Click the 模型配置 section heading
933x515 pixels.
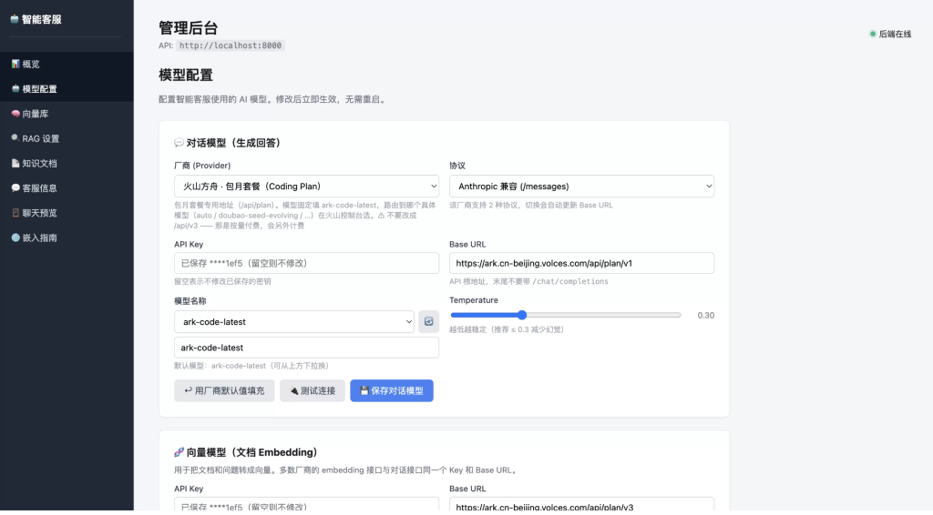(186, 75)
